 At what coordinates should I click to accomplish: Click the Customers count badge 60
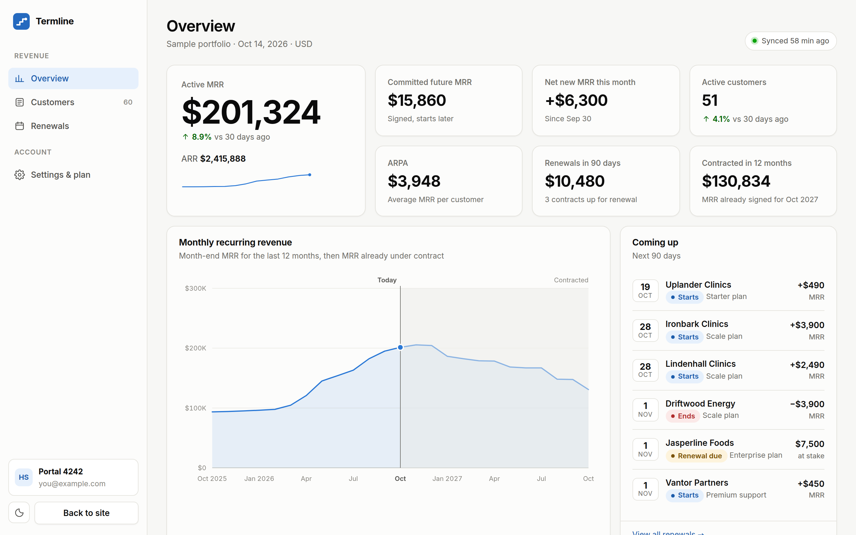coord(128,102)
